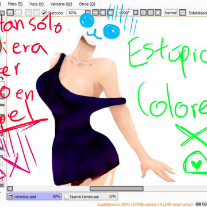Click the flip view icon beside Normal
Viewport: 207px width, 207px height.
tap(183, 13)
